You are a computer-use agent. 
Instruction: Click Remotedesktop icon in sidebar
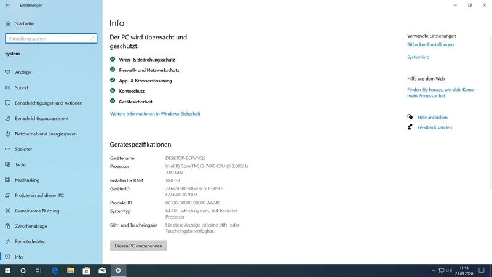click(x=8, y=241)
